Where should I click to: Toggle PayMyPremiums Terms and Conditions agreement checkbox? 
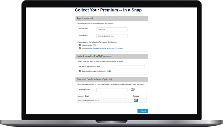pyautogui.click(x=80, y=48)
